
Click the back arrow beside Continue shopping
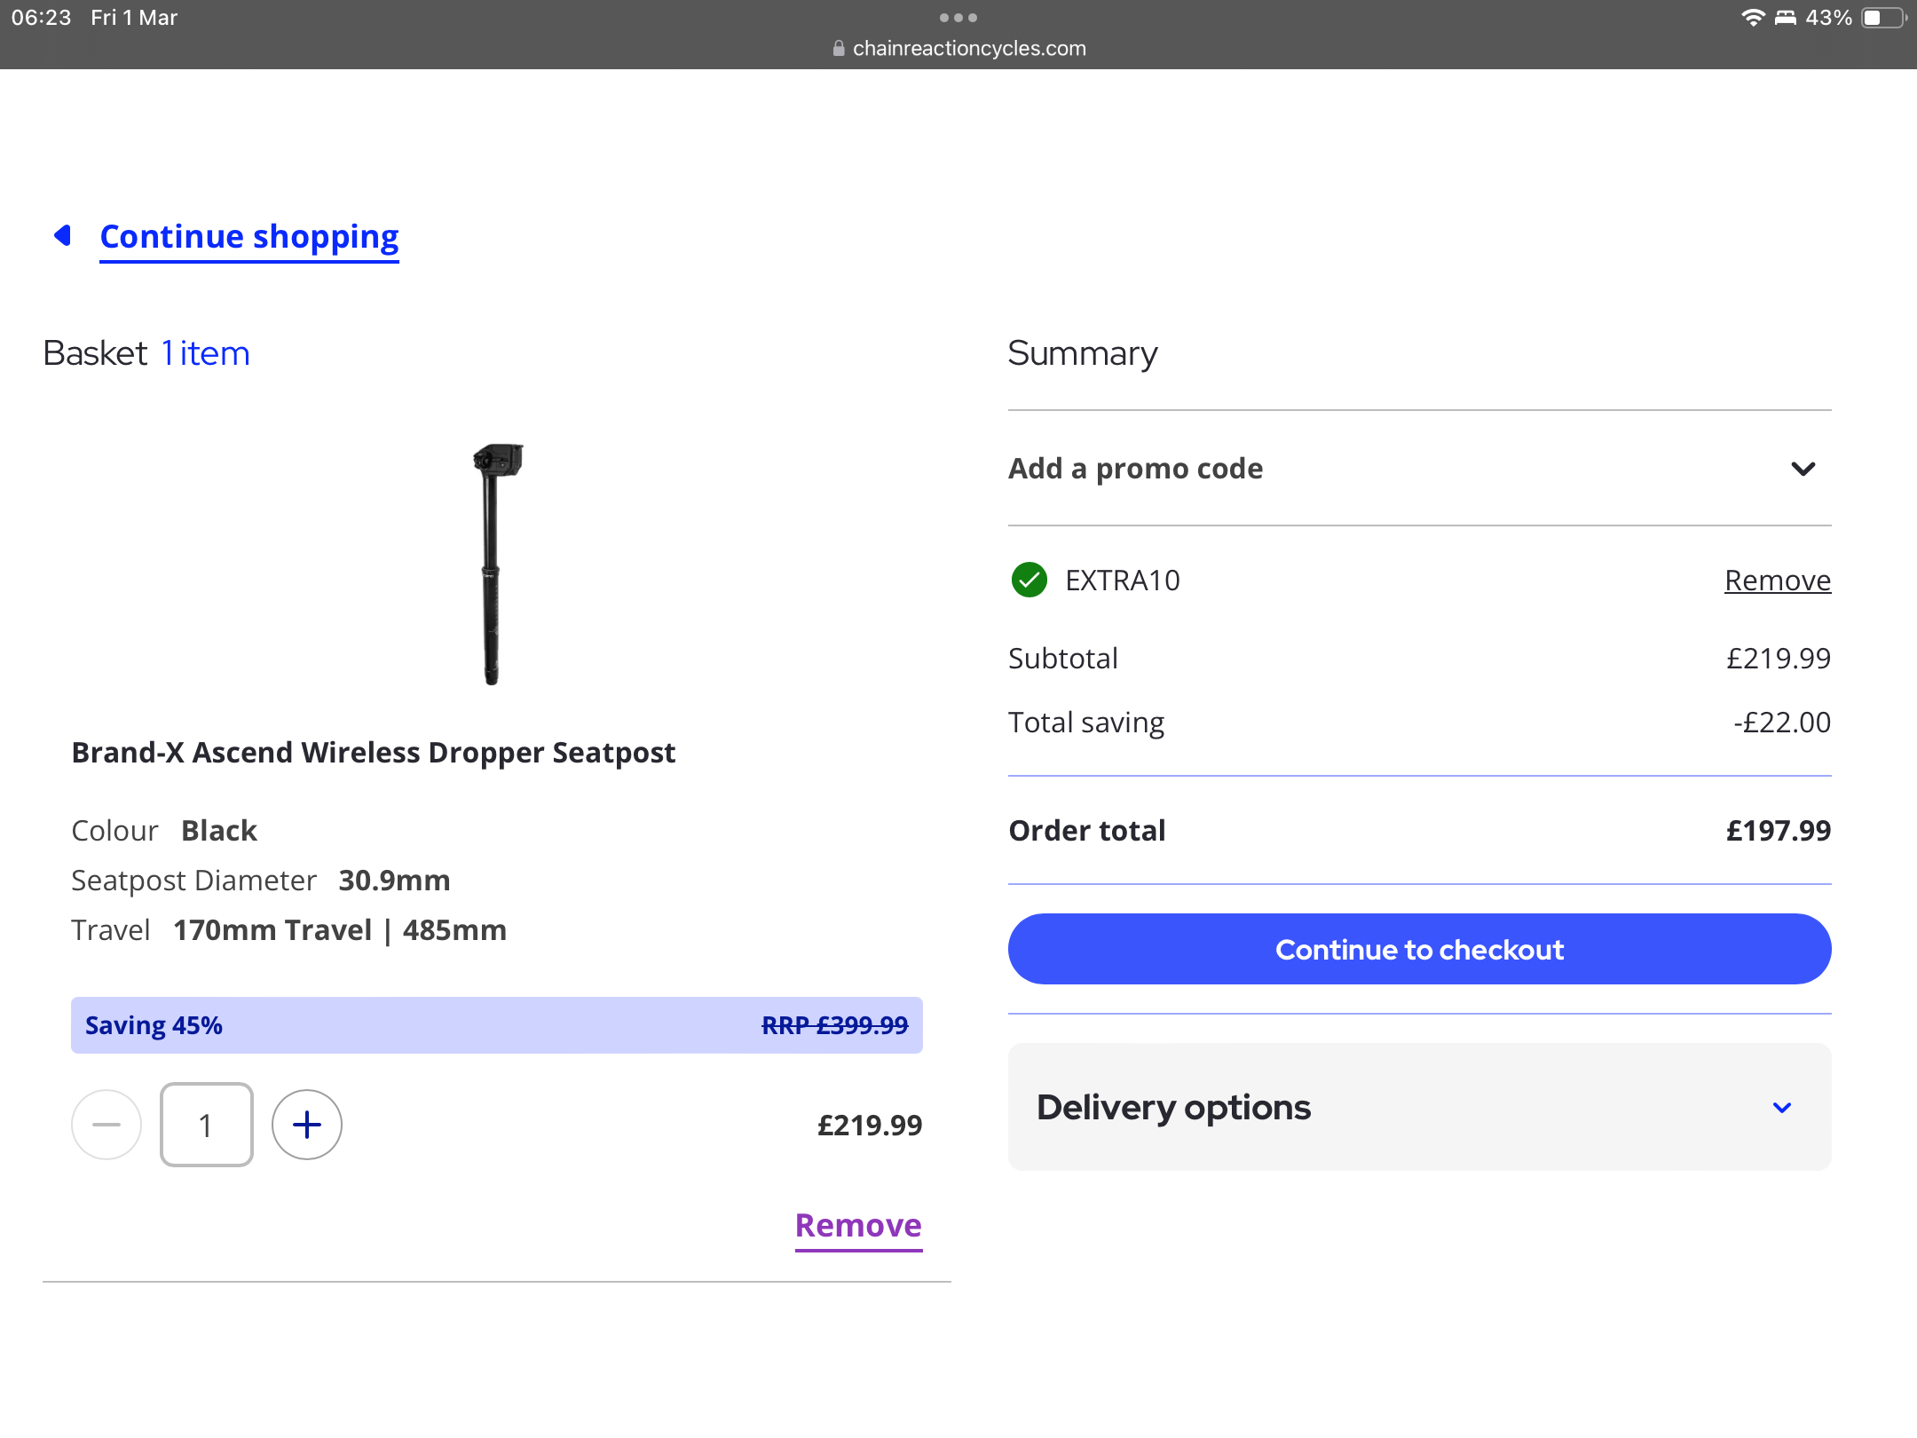[x=62, y=235]
